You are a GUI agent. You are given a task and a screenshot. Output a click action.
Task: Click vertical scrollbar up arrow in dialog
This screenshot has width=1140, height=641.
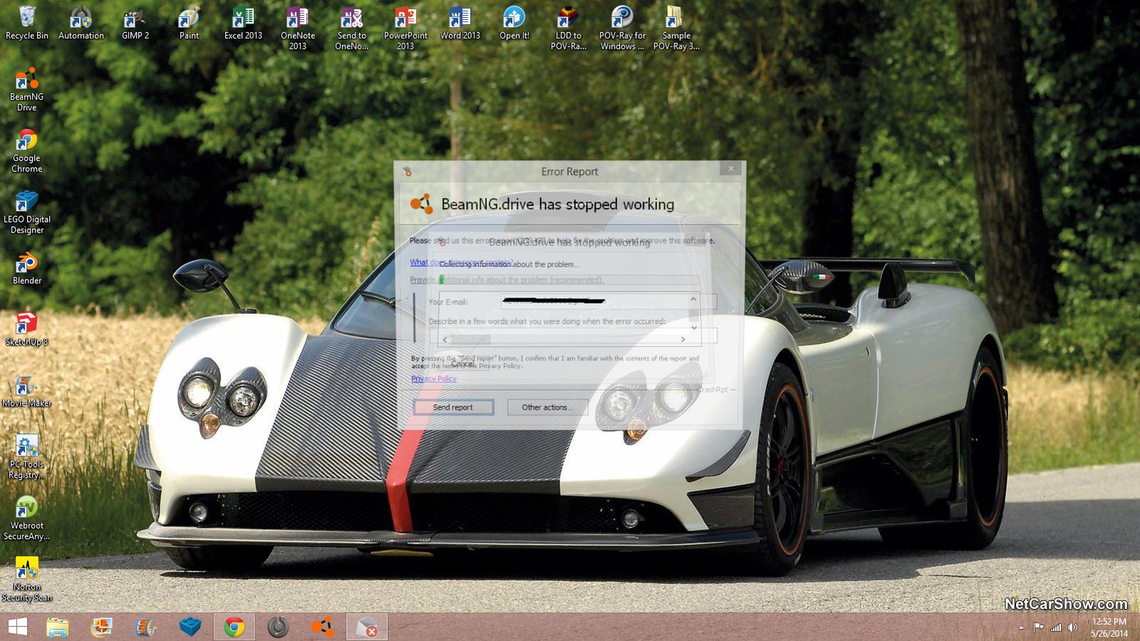pyautogui.click(x=693, y=299)
